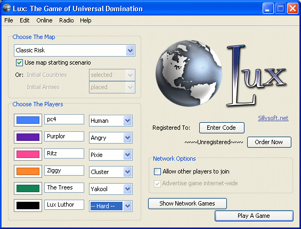Open the Classic Risk map dropdown
The width and height of the screenshot is (301, 229).
click(x=75, y=50)
